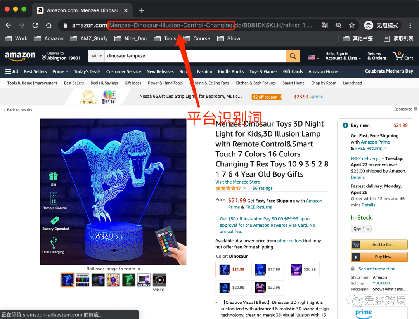This screenshot has height=319, width=419.
Task: Click the Amazon logo
Action: (x=20, y=56)
